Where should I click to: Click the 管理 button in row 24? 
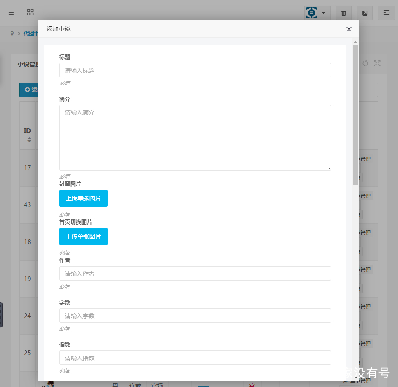click(x=366, y=307)
